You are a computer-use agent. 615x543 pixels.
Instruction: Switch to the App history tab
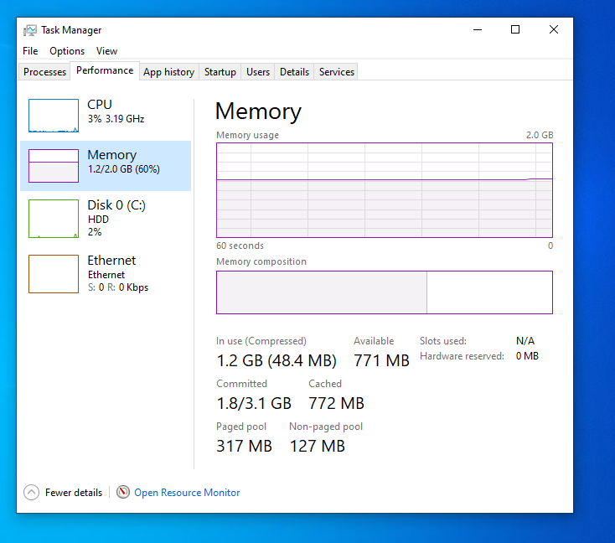[x=168, y=72]
